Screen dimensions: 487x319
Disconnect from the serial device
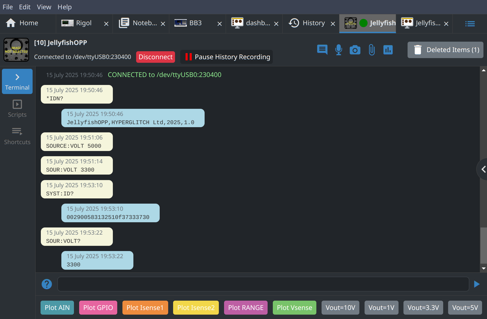[x=155, y=57]
